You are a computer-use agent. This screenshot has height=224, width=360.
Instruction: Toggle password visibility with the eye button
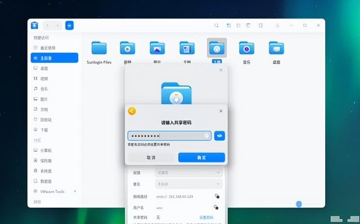tap(219, 136)
